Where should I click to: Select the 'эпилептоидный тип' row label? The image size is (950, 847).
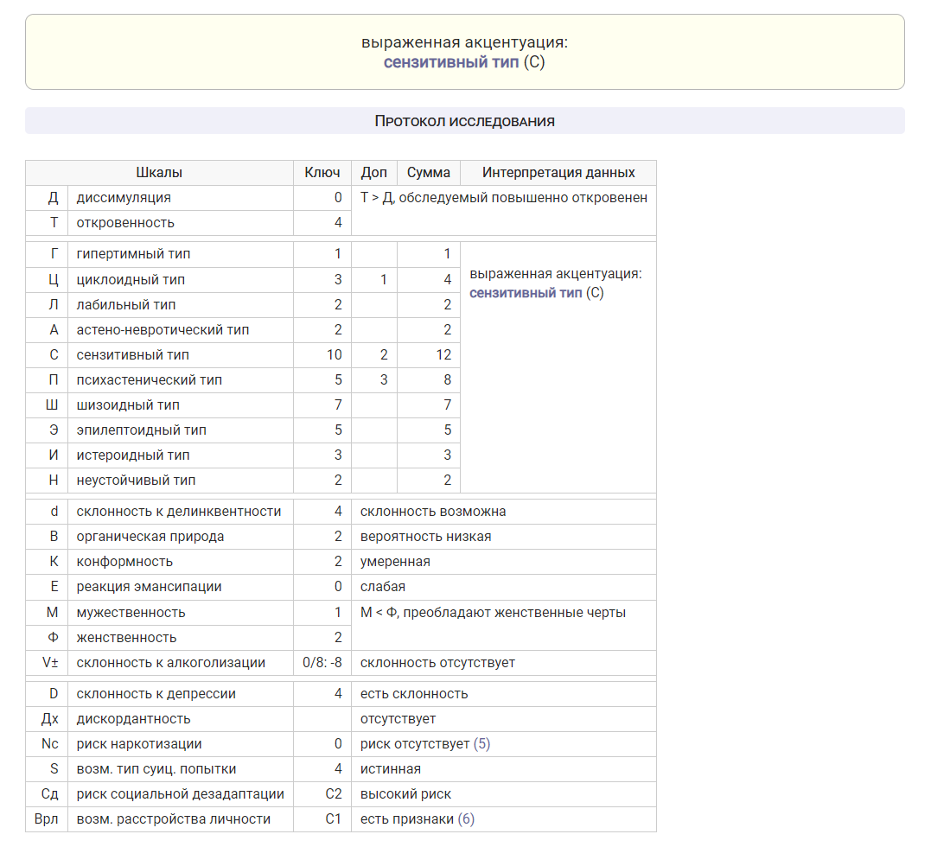coord(141,430)
